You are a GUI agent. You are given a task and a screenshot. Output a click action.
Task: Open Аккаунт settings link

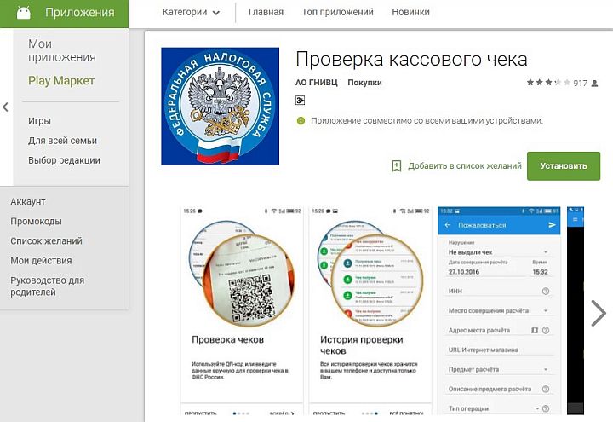pyautogui.click(x=28, y=201)
